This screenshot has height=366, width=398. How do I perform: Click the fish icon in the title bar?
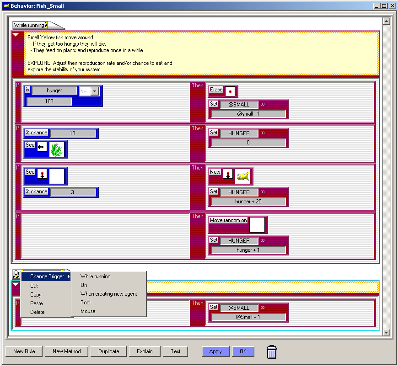coord(6,5)
